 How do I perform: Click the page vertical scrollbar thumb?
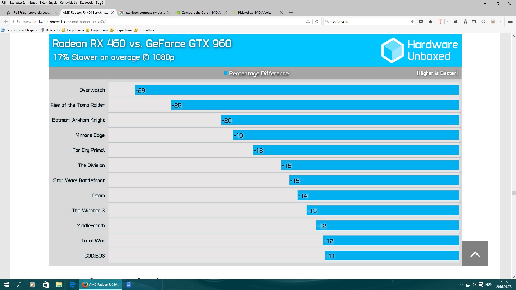pyautogui.click(x=514, y=193)
